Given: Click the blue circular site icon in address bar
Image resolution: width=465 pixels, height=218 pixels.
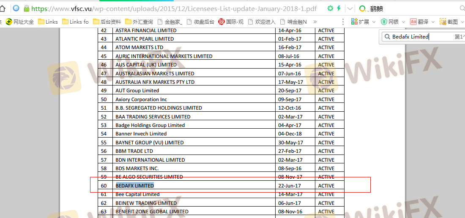Looking at the screenshot, I should pos(16,8).
